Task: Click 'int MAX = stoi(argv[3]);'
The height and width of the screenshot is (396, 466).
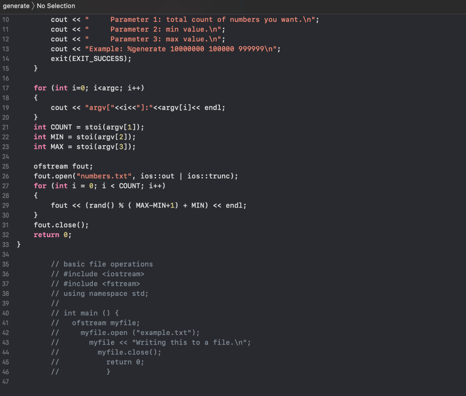Action: coord(85,147)
